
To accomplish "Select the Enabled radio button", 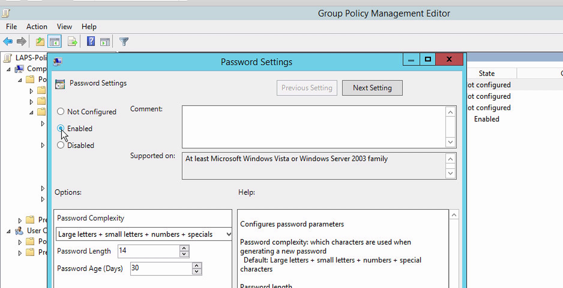I will 61,128.
